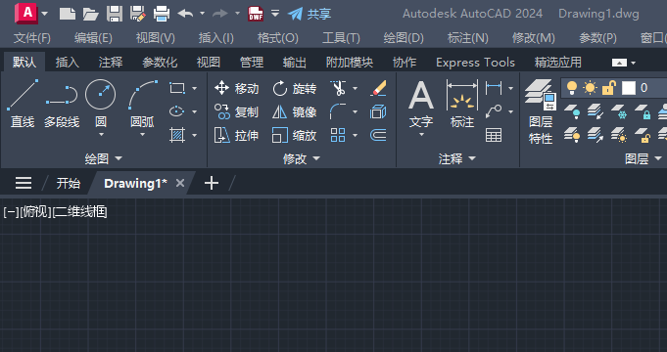Select the 圆 (Circle) tool
Screen dimensions: 667x352
(100, 107)
